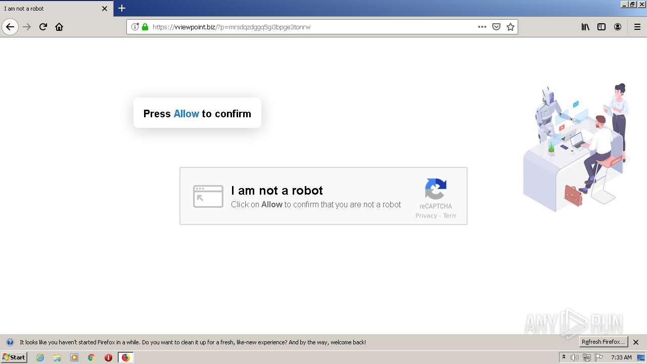Open the Terms link in the captcha
Image resolution: width=647 pixels, height=364 pixels.
[x=450, y=215]
